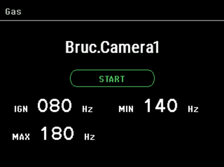Select the tens digit 4 of MIN
Screen dimensions: 224x167
tap(160, 105)
